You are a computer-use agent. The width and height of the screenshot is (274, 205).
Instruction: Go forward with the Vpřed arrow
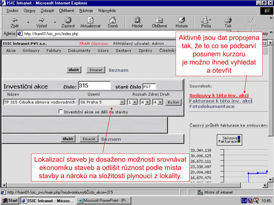(x=41, y=23)
